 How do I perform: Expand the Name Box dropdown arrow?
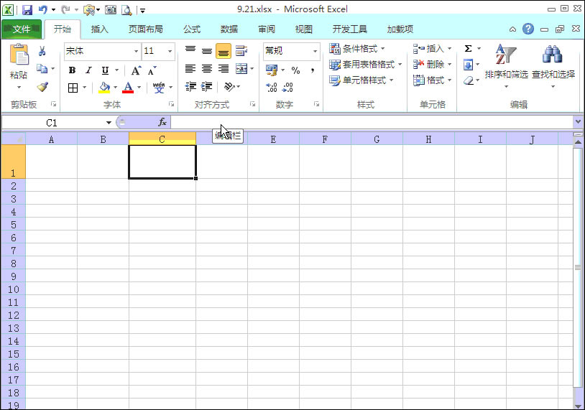point(109,122)
